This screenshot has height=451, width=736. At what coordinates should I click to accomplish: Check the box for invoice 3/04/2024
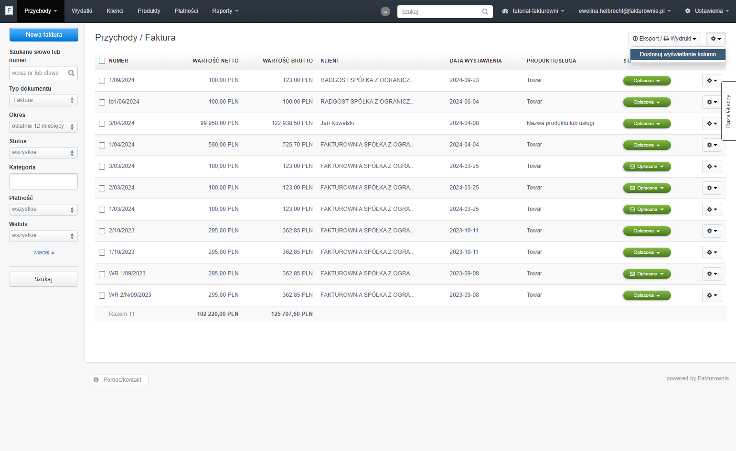pyautogui.click(x=102, y=124)
